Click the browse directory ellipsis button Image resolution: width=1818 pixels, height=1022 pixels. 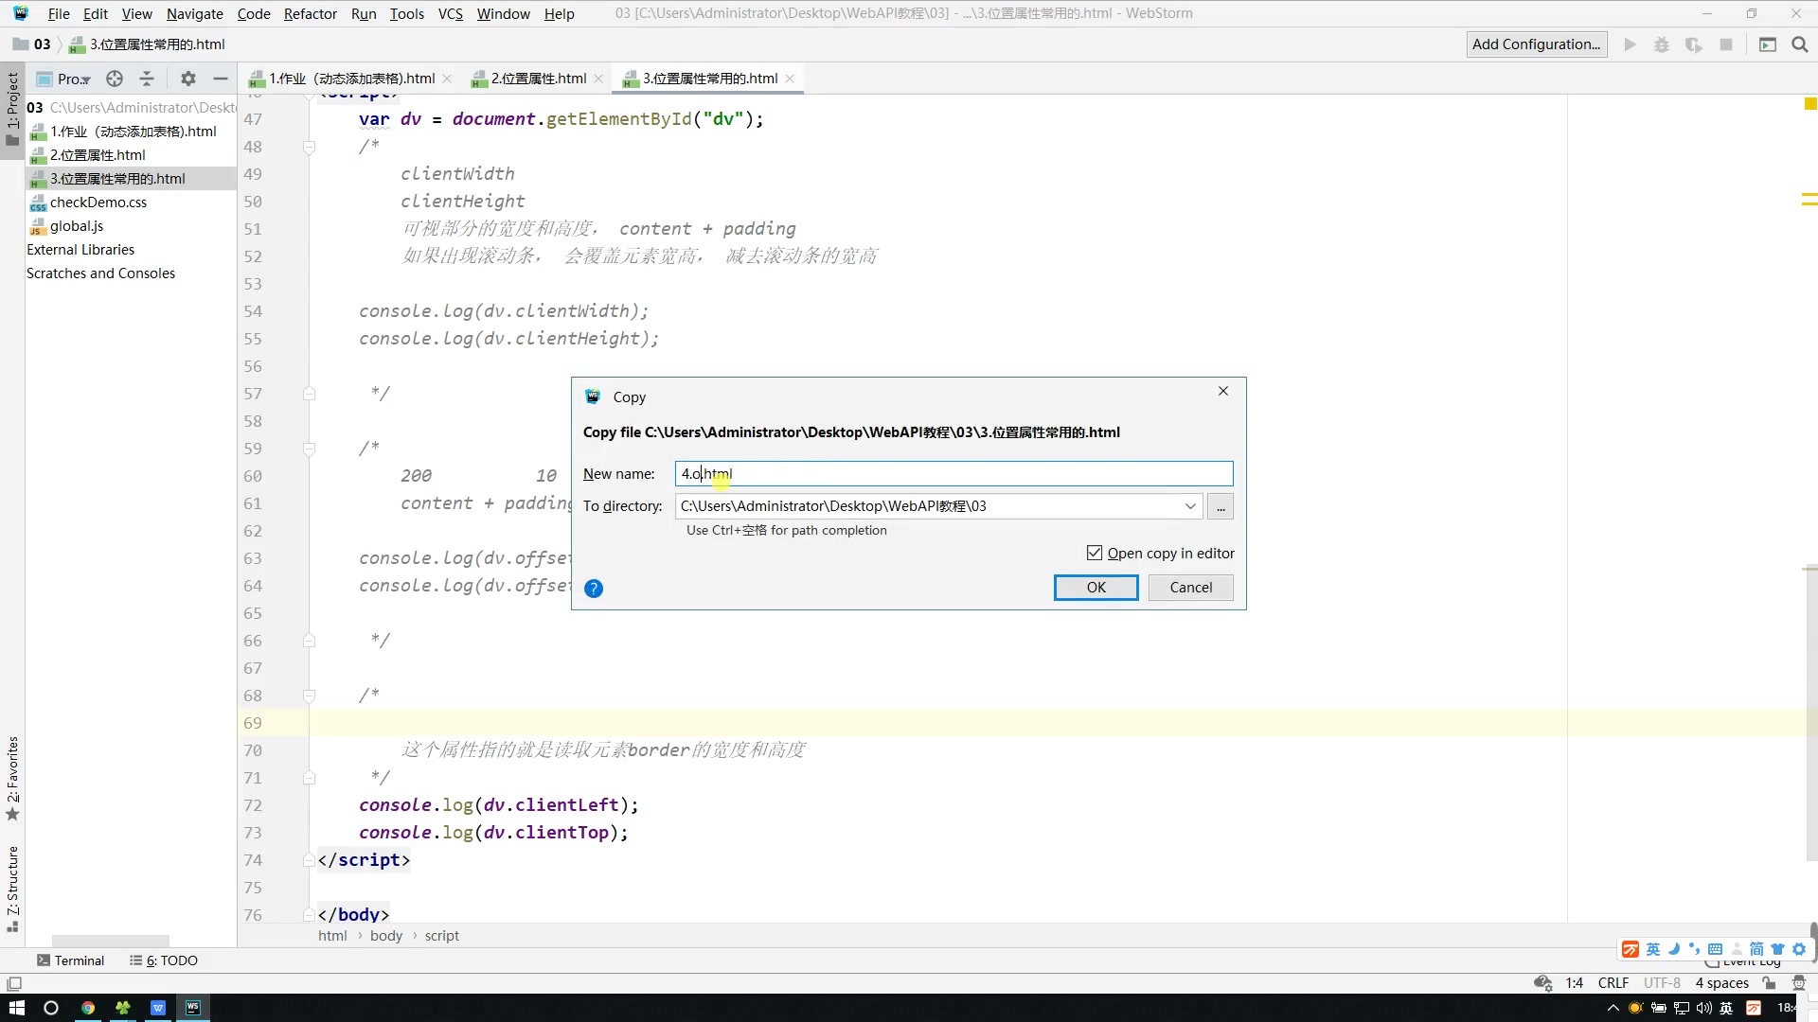(1221, 507)
